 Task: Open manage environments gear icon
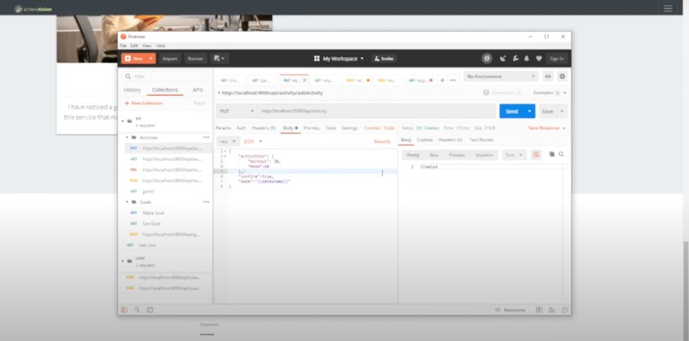pyautogui.click(x=562, y=76)
